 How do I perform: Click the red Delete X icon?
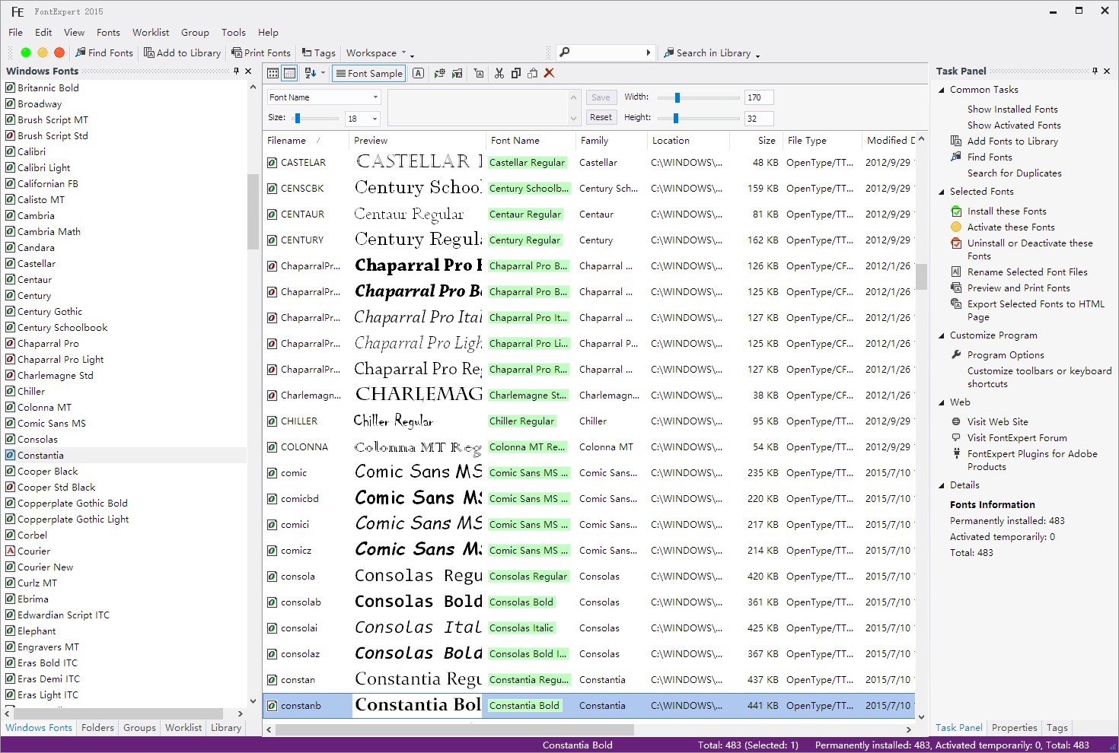(x=549, y=73)
